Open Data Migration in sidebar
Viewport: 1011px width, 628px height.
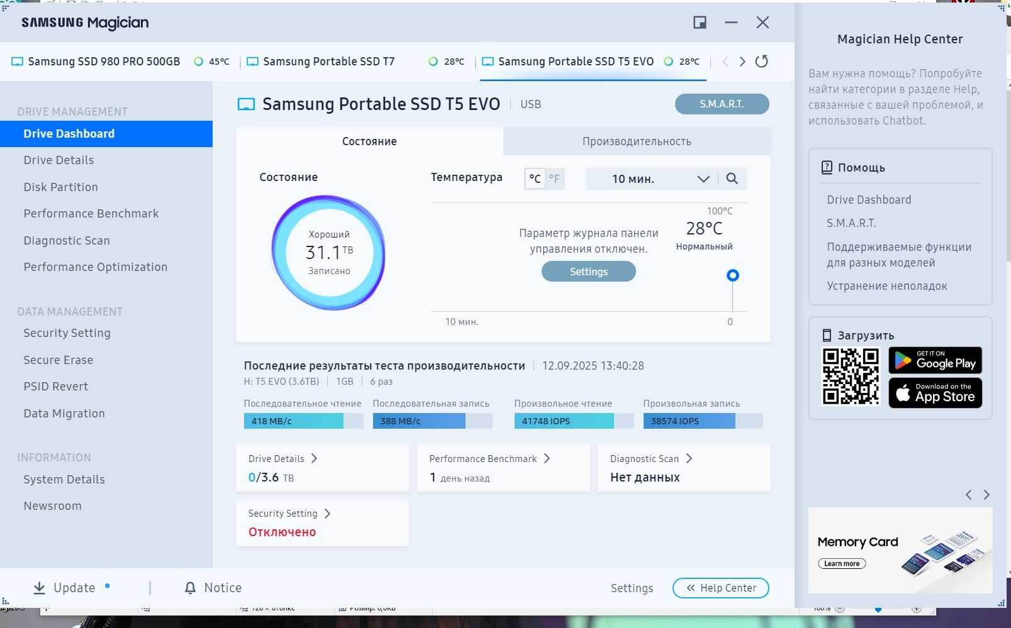64,414
